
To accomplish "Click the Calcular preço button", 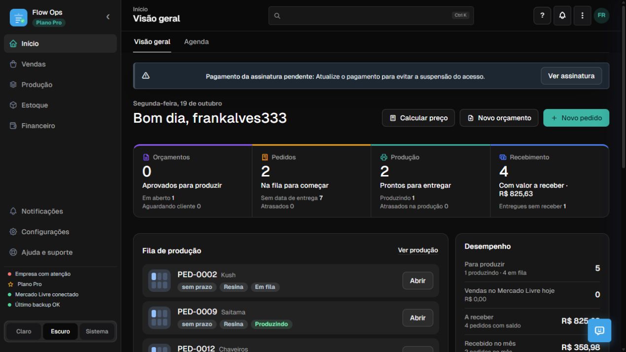I will (418, 118).
